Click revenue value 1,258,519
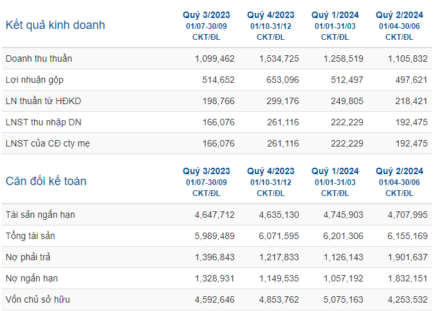Viewport: 433px width, 311px height. tap(344, 58)
